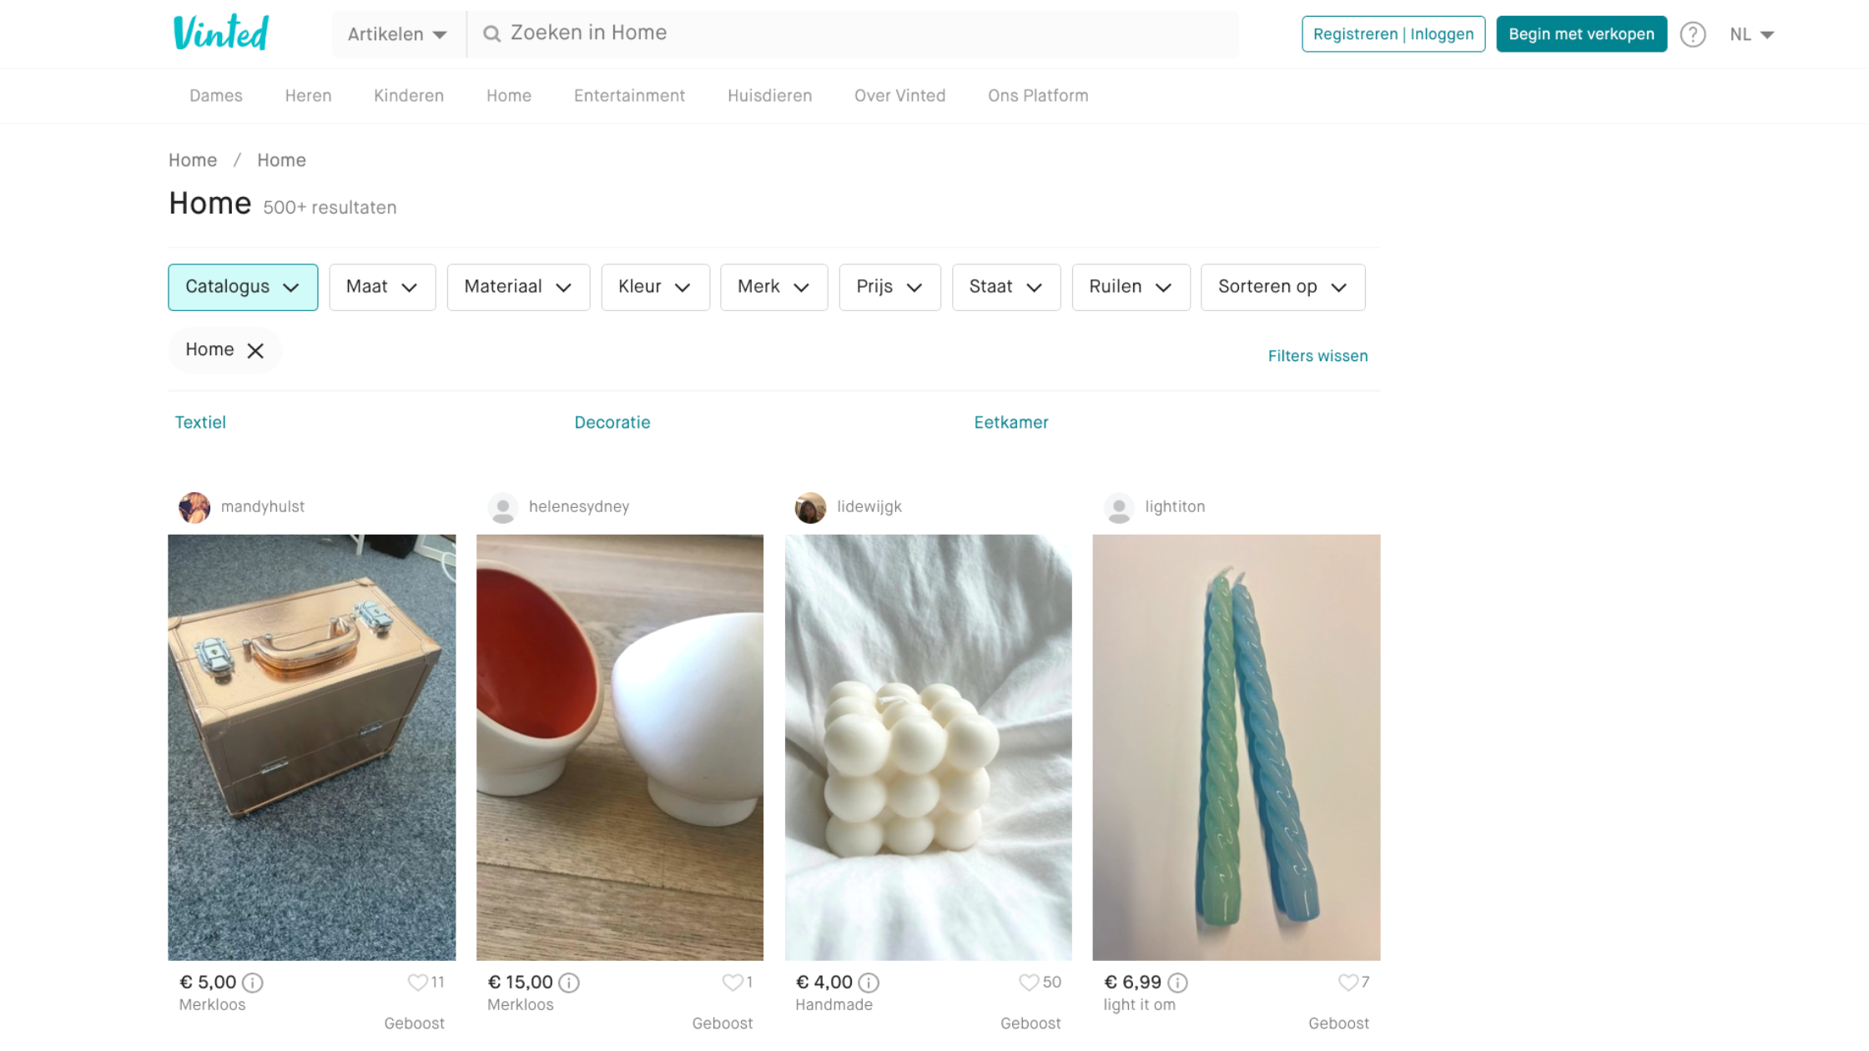This screenshot has width=1869, height=1051.
Task: Open the Dames navigation menu
Action: [216, 96]
